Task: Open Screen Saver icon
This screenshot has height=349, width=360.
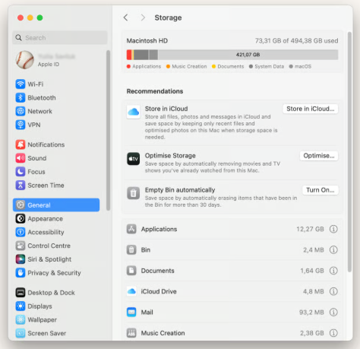Action: pyautogui.click(x=21, y=333)
